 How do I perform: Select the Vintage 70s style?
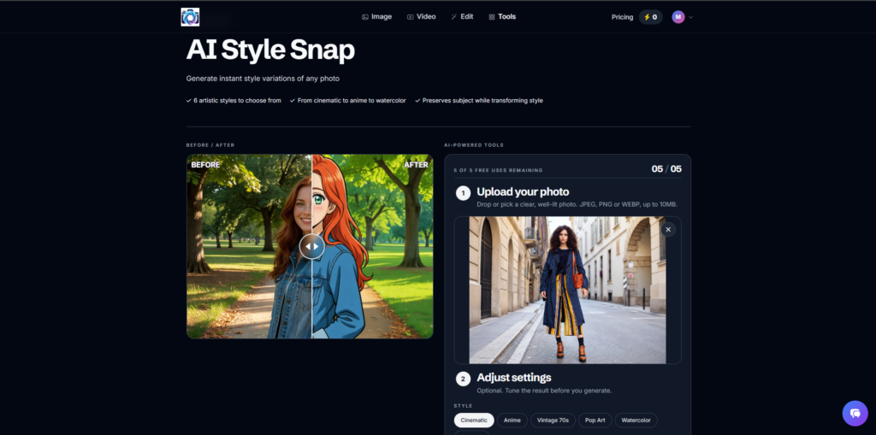[x=553, y=420]
